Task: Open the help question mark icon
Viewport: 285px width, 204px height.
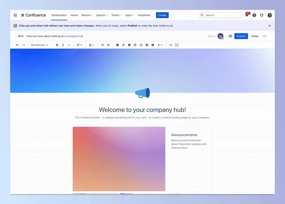Action: (254, 15)
